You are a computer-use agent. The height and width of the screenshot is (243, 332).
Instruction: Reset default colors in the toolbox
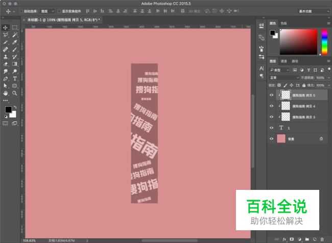tap(6, 116)
